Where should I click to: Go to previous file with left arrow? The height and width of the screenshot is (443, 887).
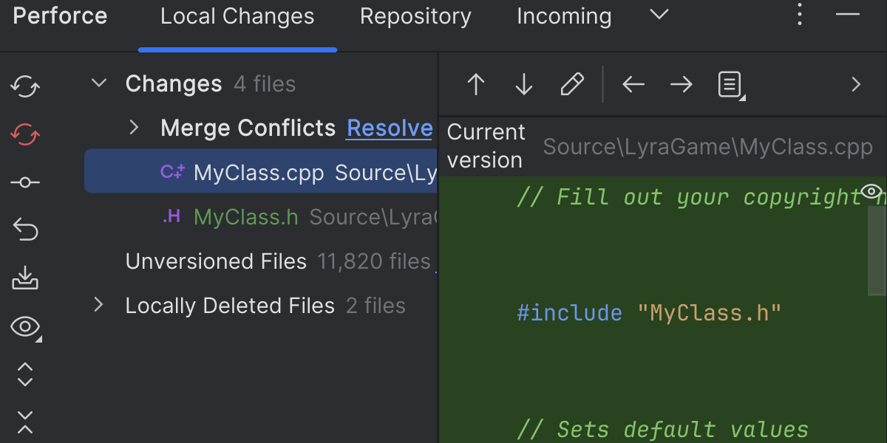coord(633,85)
